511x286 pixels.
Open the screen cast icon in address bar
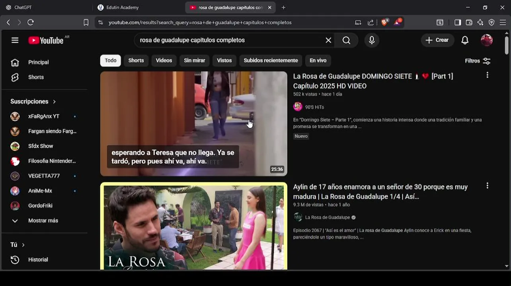click(x=358, y=22)
